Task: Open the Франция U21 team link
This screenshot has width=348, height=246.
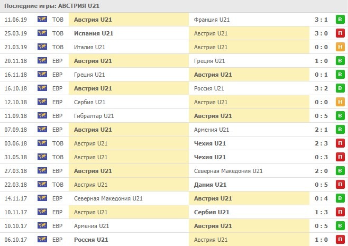Action: point(212,20)
